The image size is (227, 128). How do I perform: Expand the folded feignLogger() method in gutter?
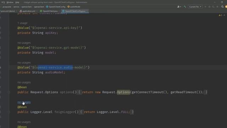[x=9, y=112]
